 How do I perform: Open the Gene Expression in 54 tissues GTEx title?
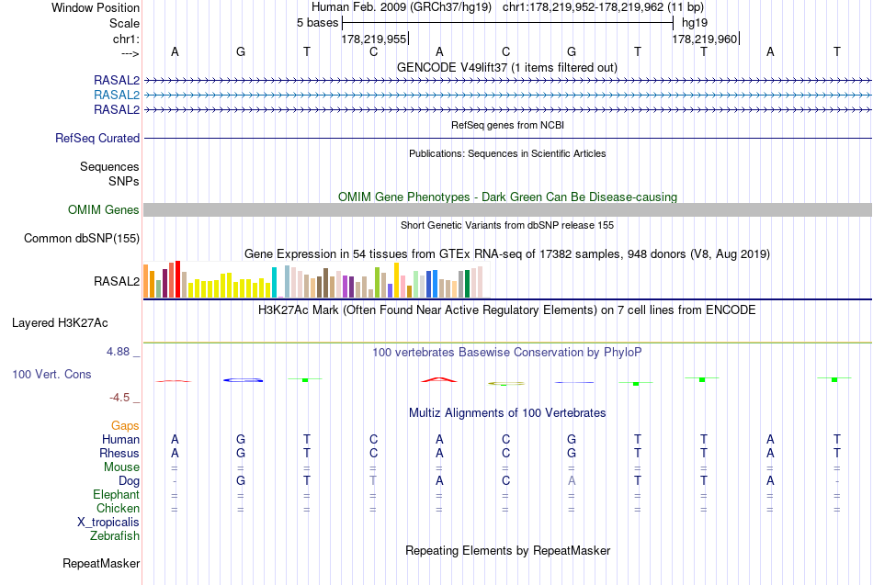pyautogui.click(x=507, y=254)
